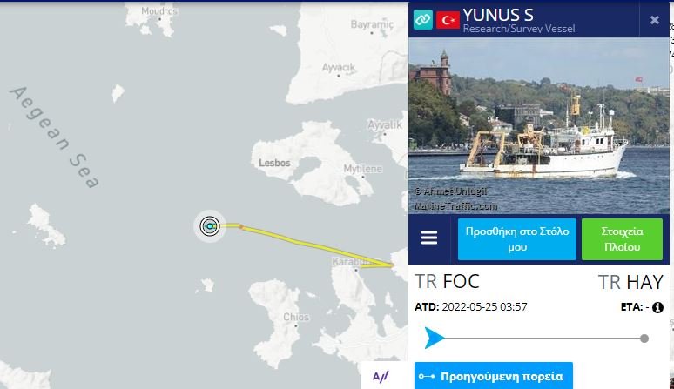
Task: Open the YUNUS S vessel photo
Action: 539,125
